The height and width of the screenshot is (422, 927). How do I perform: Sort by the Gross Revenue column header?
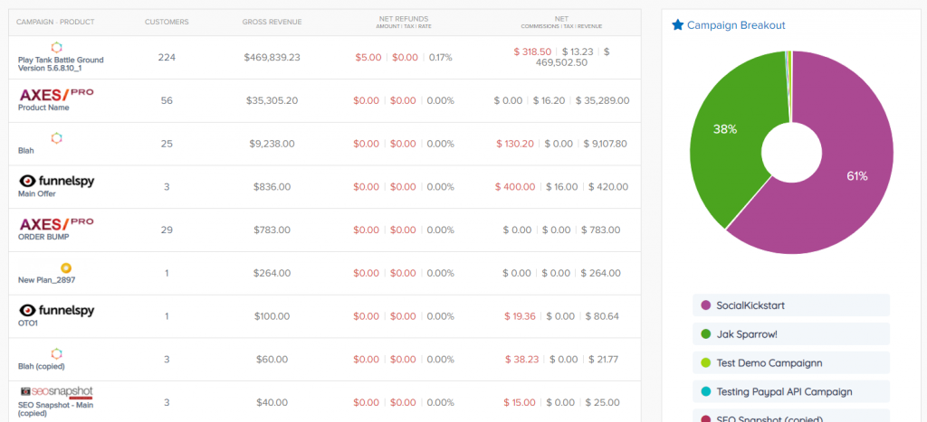tap(272, 22)
